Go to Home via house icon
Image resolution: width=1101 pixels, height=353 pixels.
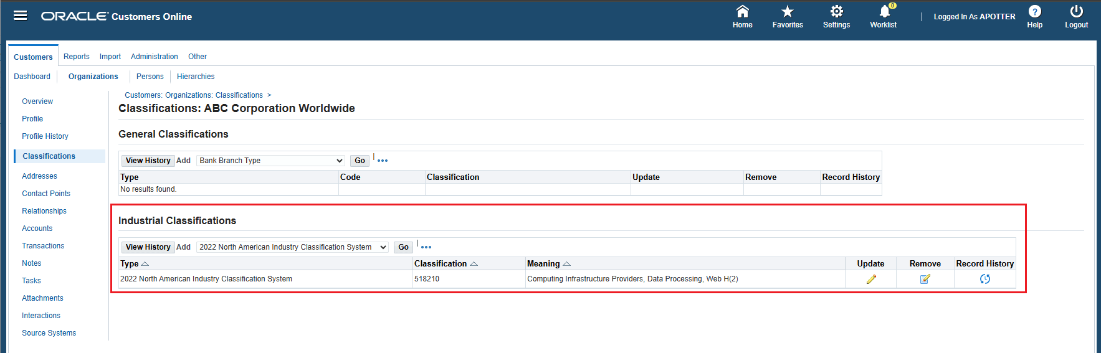coord(742,12)
